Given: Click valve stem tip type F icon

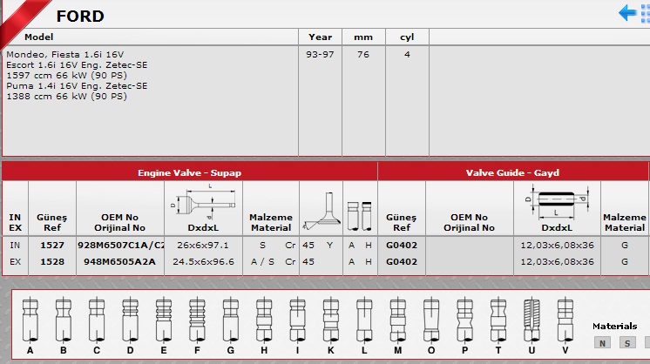Looking at the screenshot, I should coord(197,320).
